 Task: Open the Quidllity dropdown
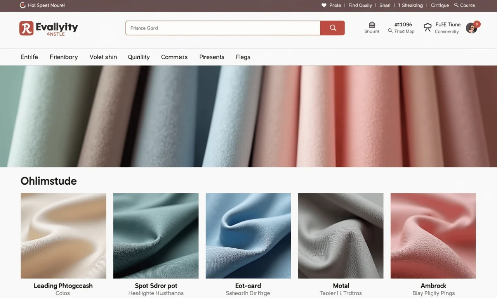(x=139, y=57)
